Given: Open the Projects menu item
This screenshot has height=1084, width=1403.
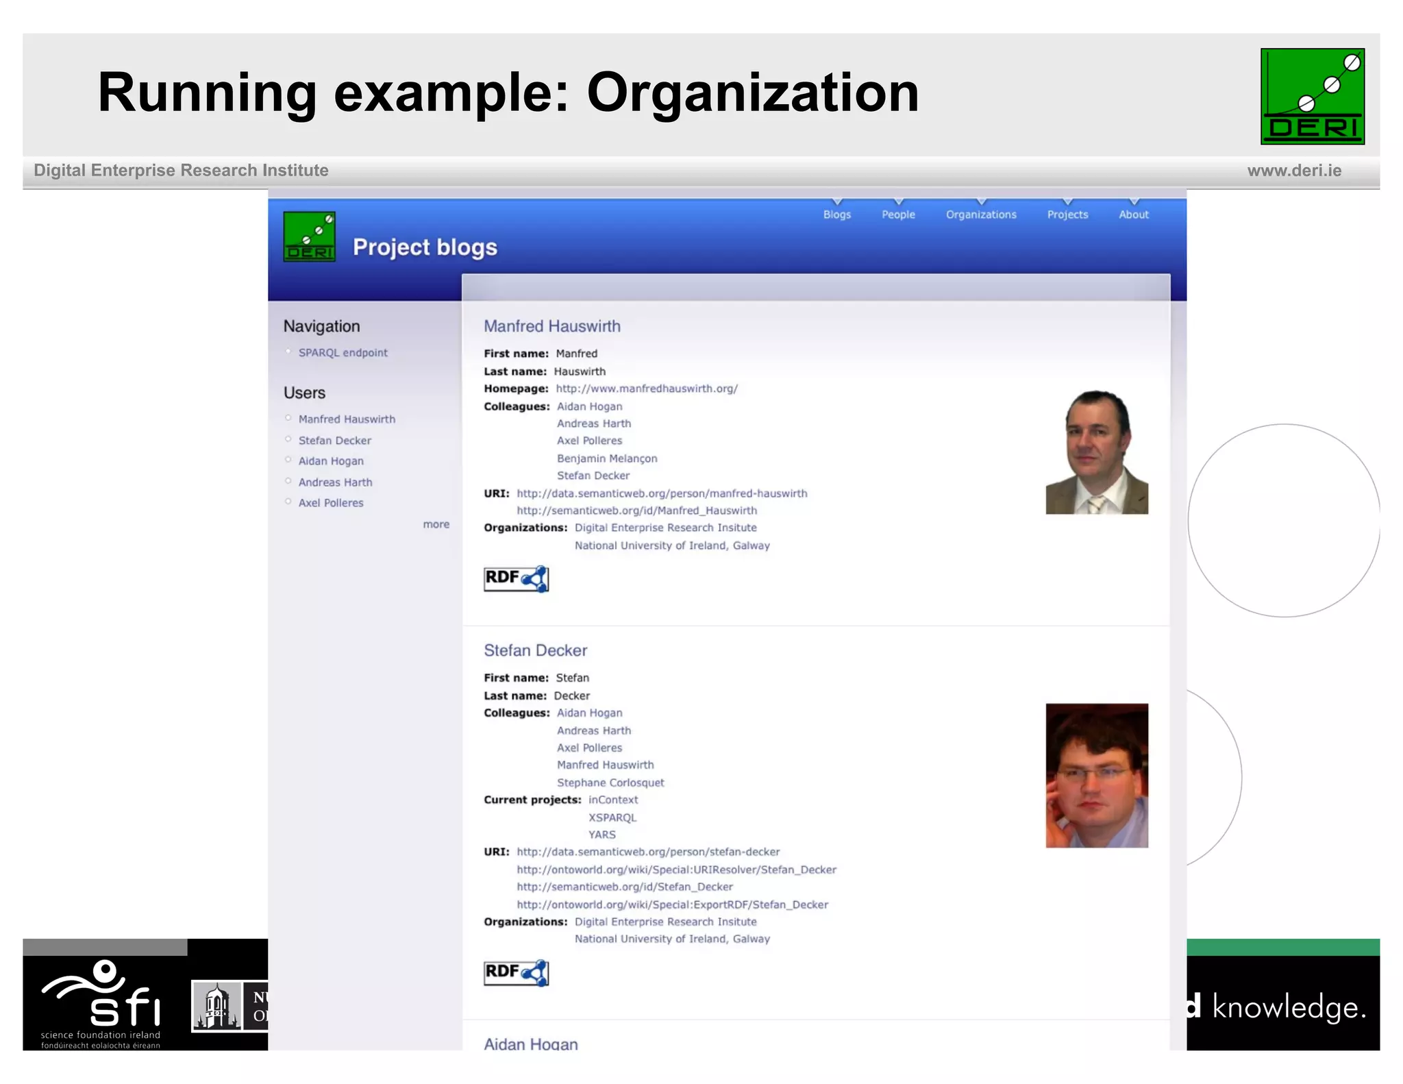Looking at the screenshot, I should pyautogui.click(x=1067, y=214).
